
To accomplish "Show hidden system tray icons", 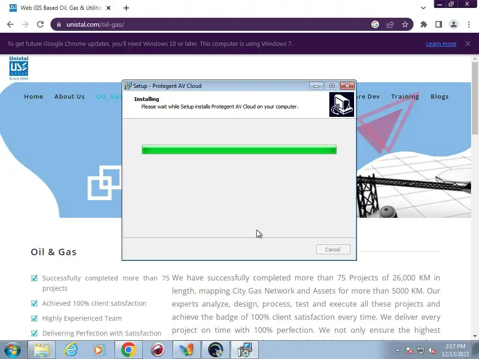I will click(x=398, y=350).
